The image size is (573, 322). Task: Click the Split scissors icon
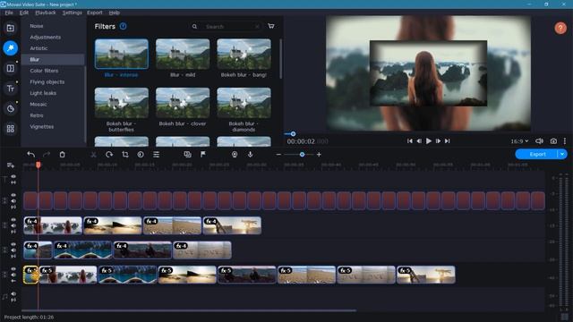pos(93,155)
